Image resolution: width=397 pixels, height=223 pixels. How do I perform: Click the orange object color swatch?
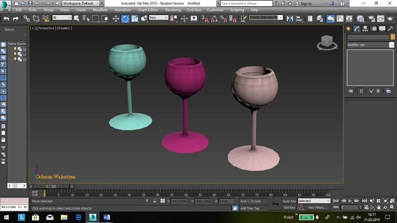[392, 37]
